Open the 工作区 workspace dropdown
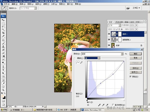 click(136, 8)
